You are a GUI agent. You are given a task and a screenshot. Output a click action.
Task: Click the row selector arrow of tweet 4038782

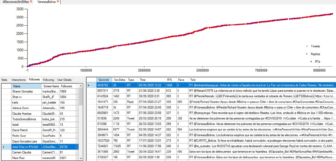89,85
